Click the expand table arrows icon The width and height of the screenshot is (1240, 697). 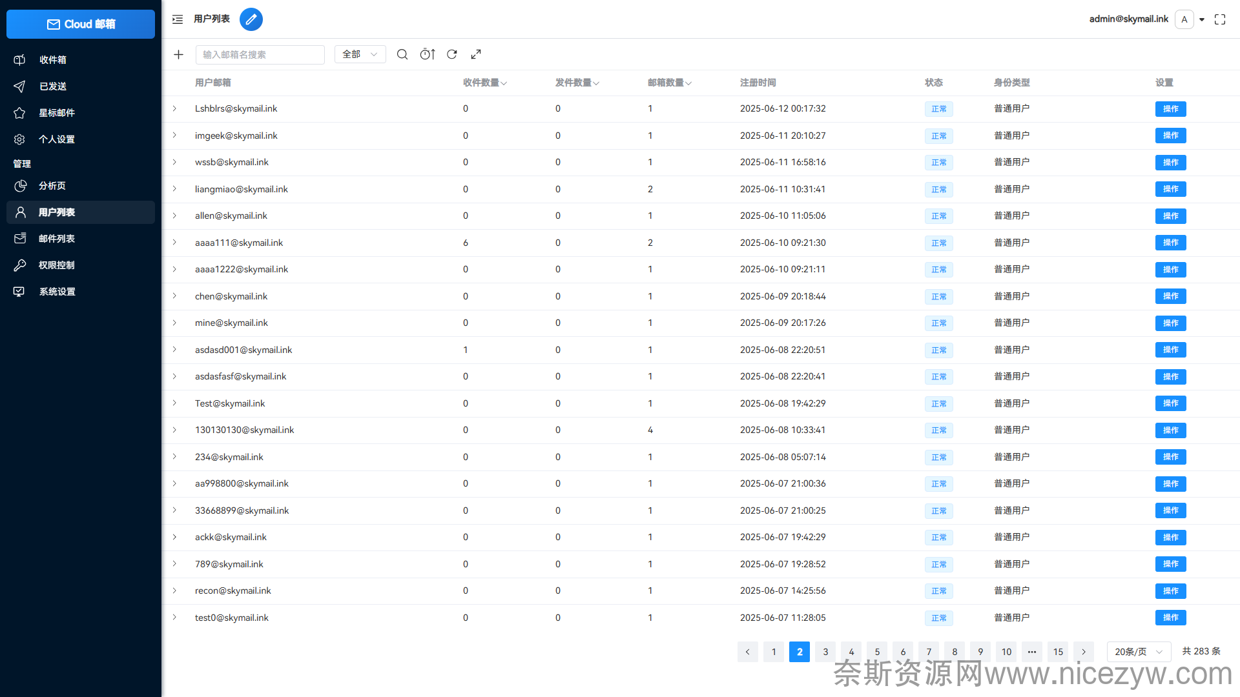[x=476, y=55]
